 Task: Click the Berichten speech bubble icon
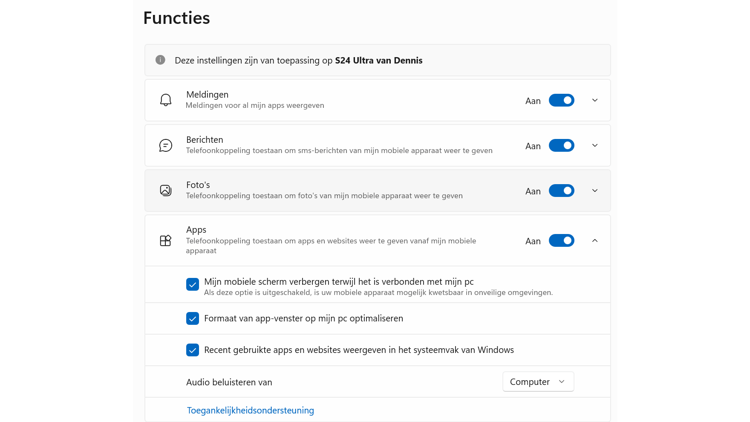point(166,145)
